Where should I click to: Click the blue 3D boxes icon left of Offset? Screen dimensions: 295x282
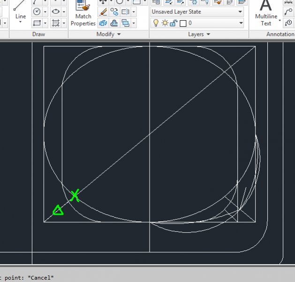coord(103,23)
